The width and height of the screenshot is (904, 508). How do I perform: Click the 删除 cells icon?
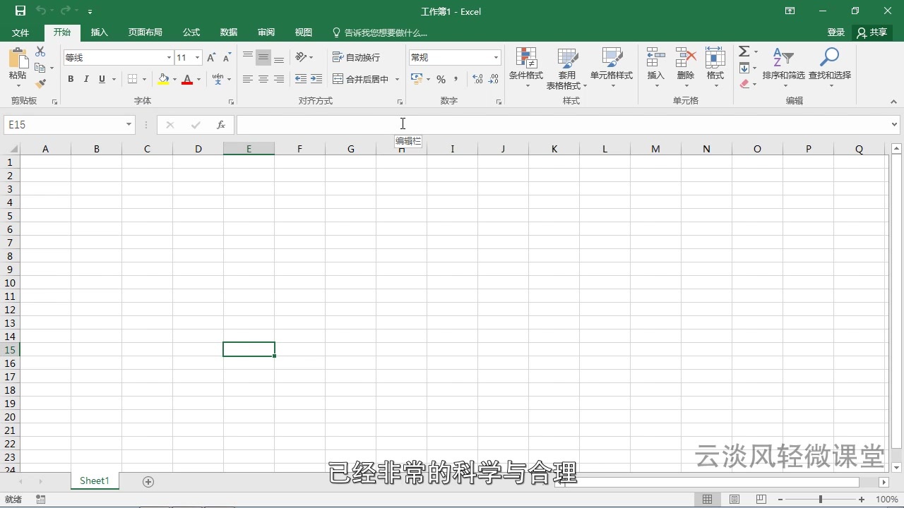point(686,58)
